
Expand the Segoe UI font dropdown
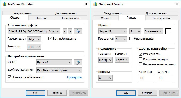112,31
